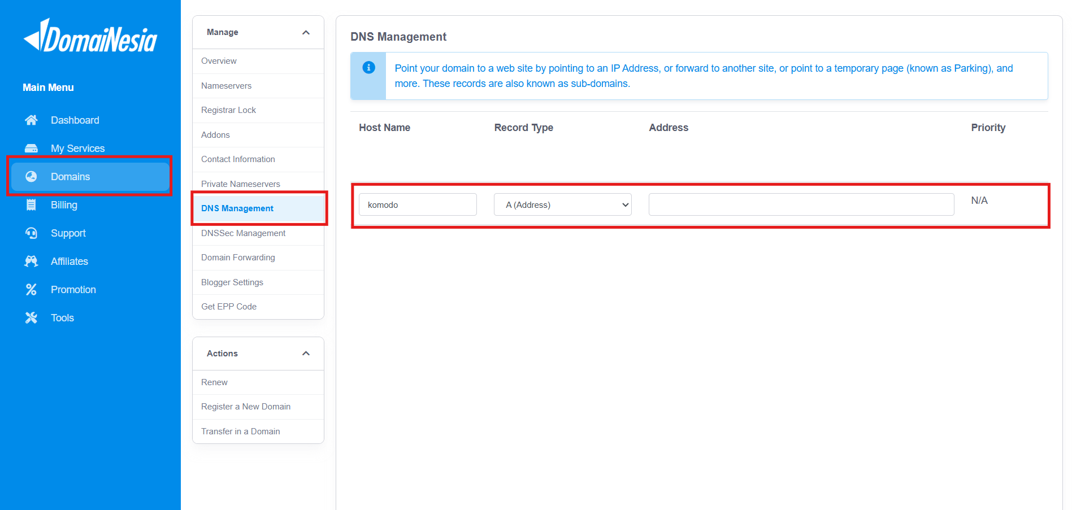The image size is (1072, 510).
Task: Click the Dashboard home icon
Action: coord(31,120)
